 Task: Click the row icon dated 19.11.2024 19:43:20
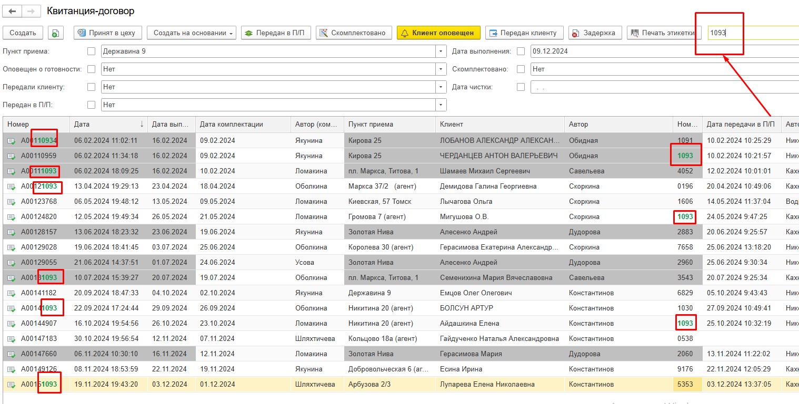(x=11, y=385)
